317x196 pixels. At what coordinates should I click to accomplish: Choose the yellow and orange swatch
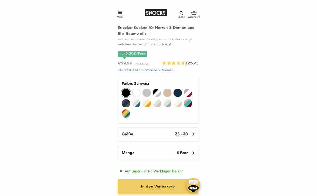click(146, 103)
